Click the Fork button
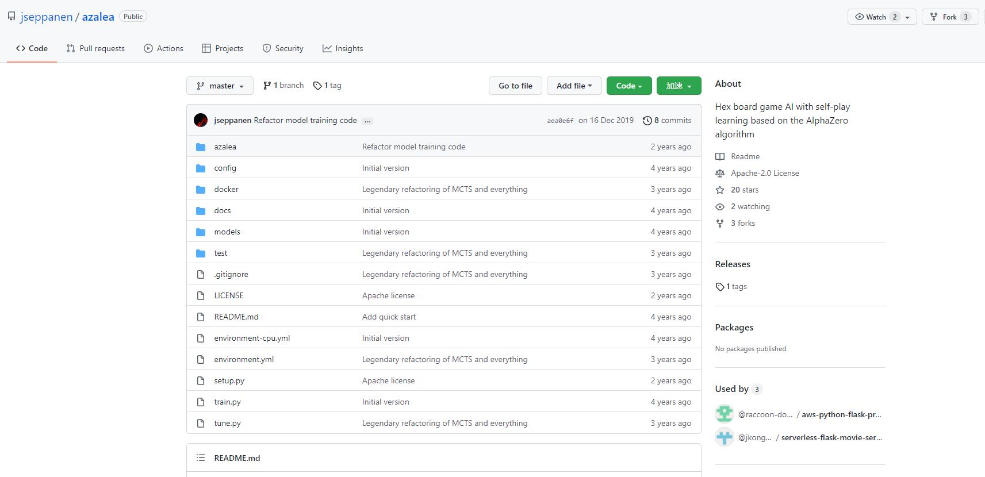This screenshot has width=985, height=477. (950, 17)
